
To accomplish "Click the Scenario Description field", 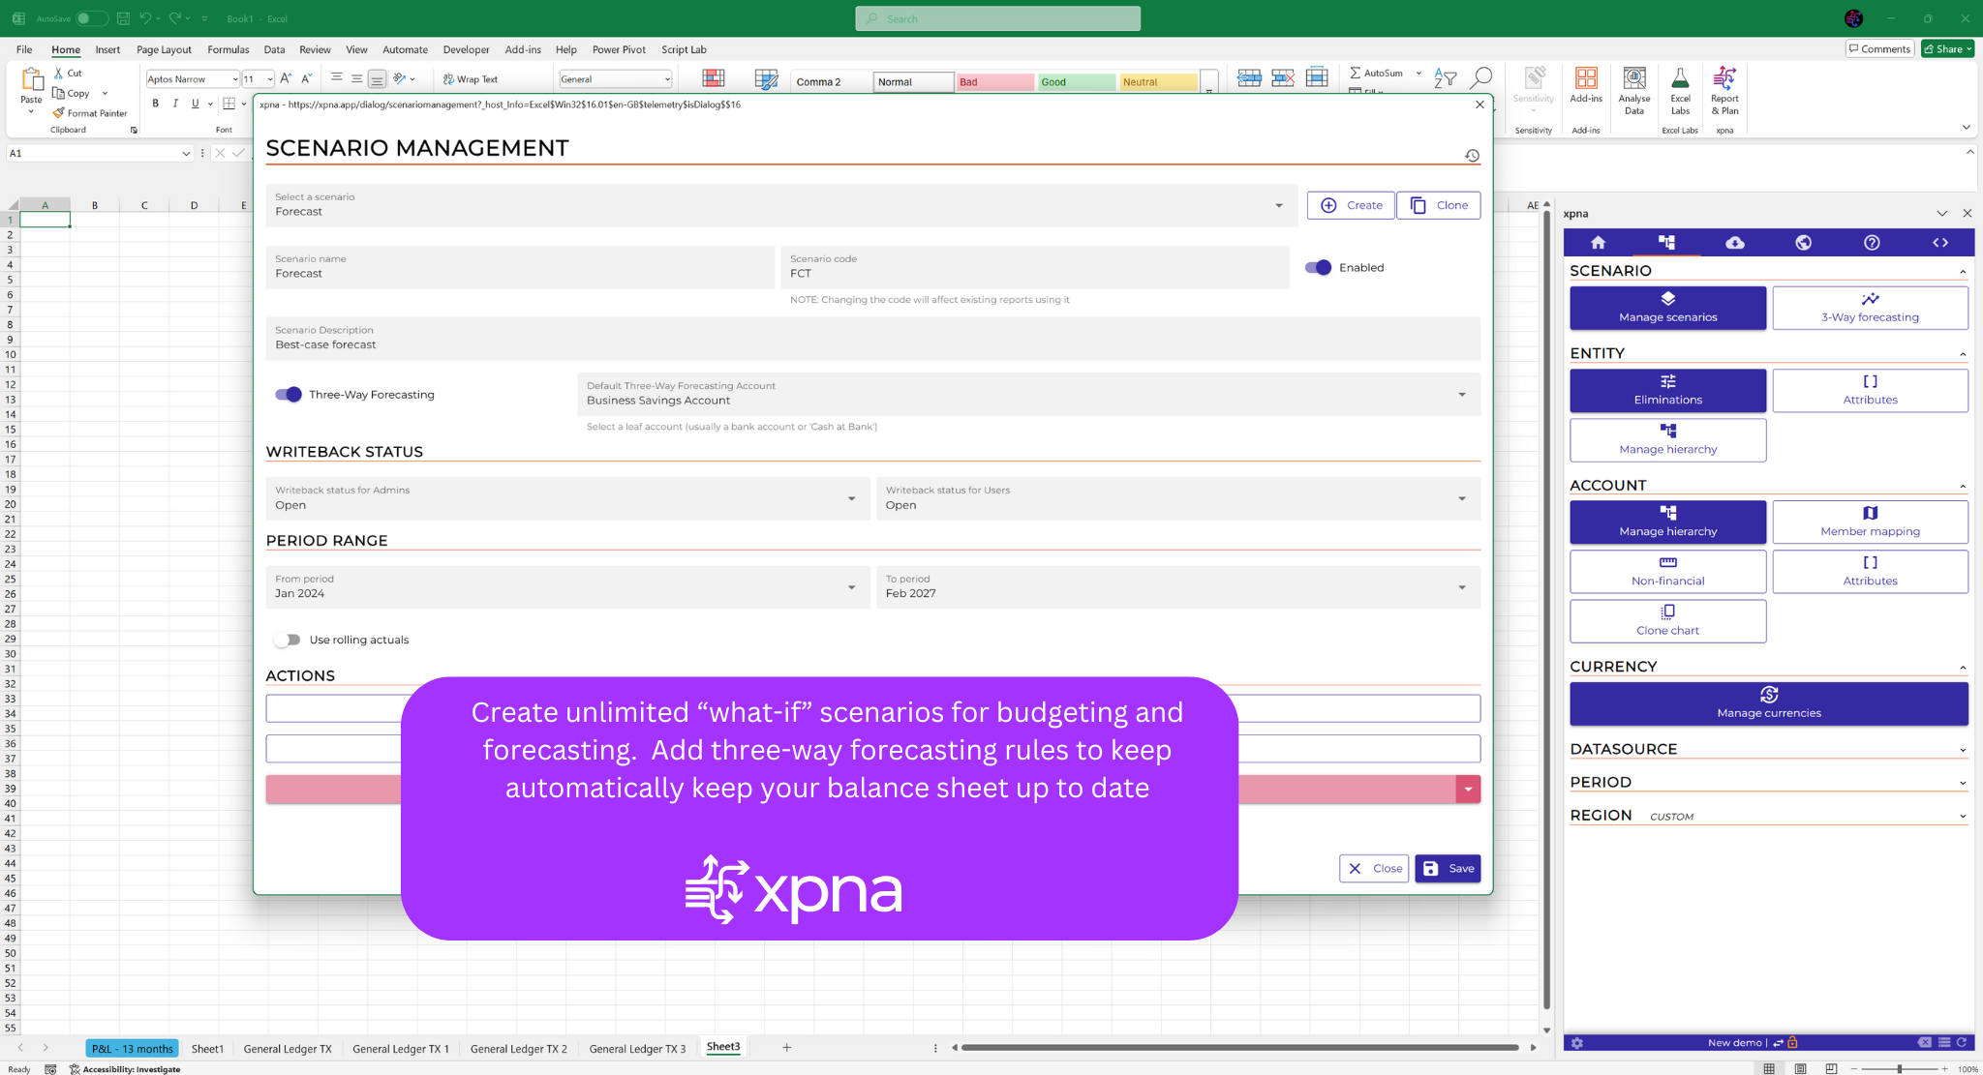I will (873, 339).
